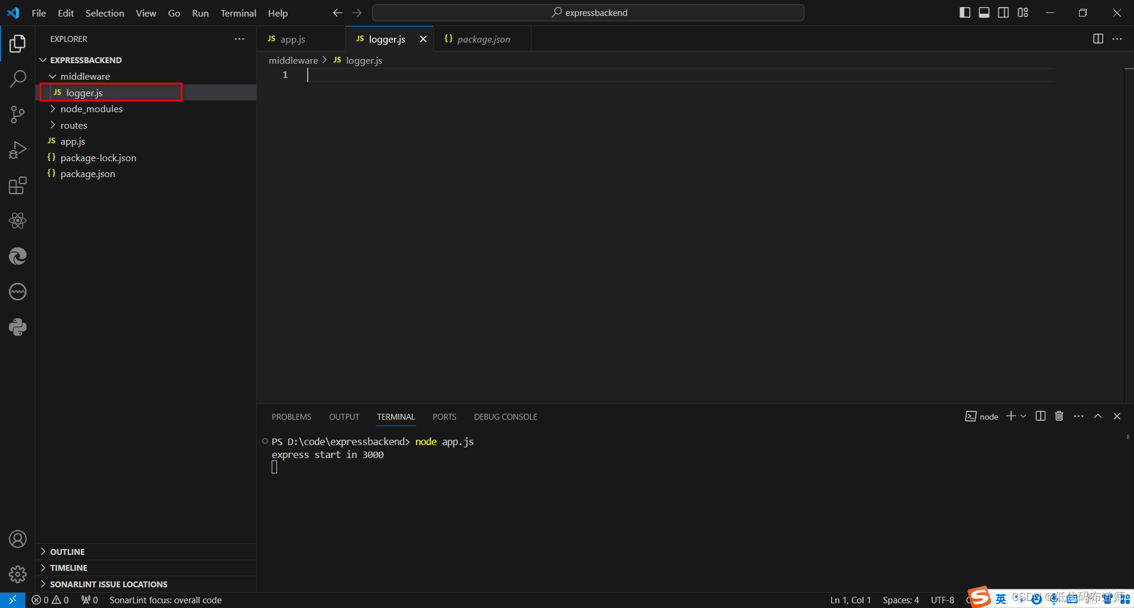Open the Manage gear settings icon
The image size is (1134, 608).
tap(18, 574)
